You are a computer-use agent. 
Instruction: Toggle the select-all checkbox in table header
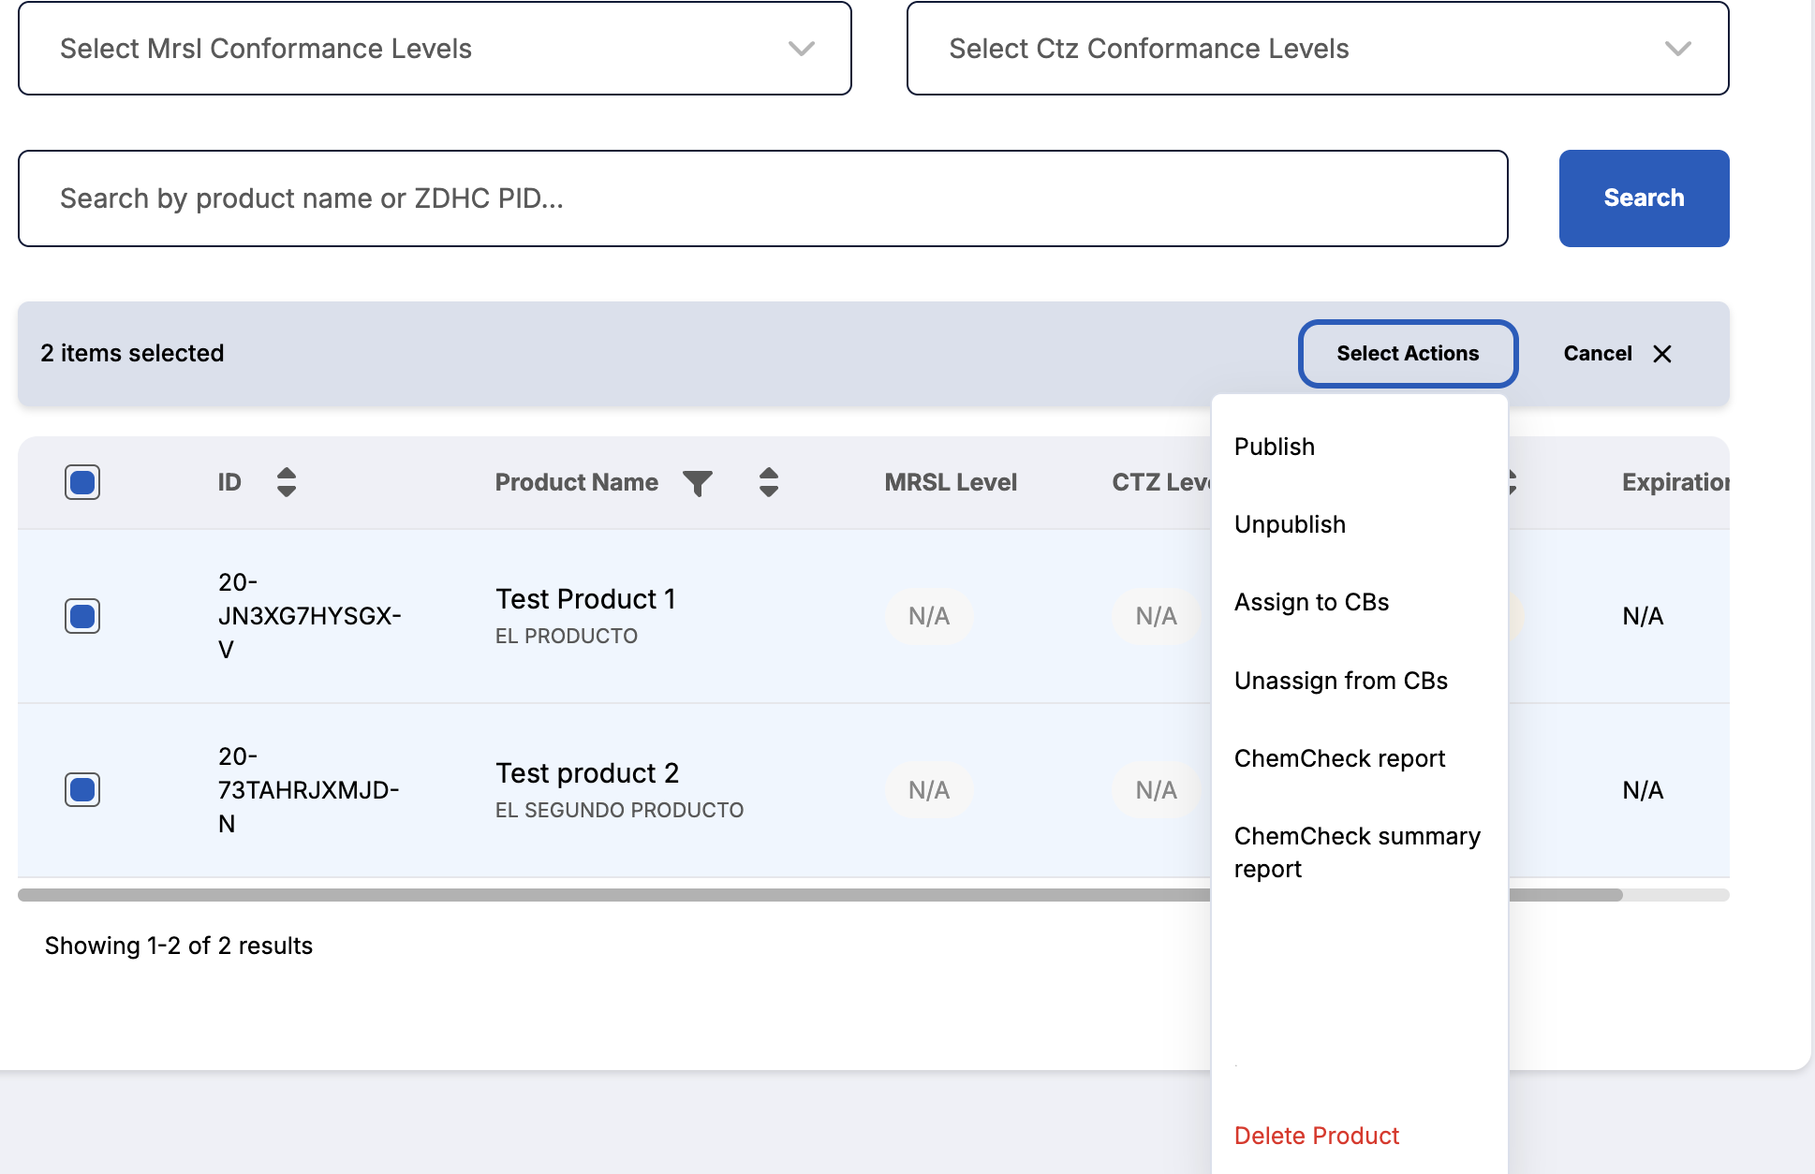(82, 482)
